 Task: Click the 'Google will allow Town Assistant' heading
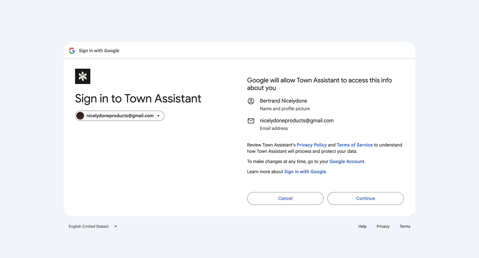(x=319, y=84)
